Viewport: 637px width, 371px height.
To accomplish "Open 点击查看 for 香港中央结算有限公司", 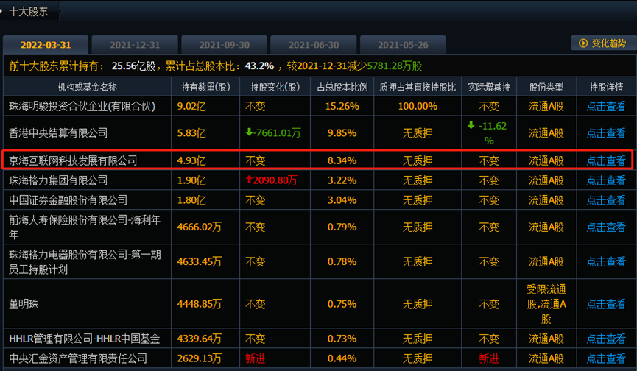I will click(x=606, y=133).
